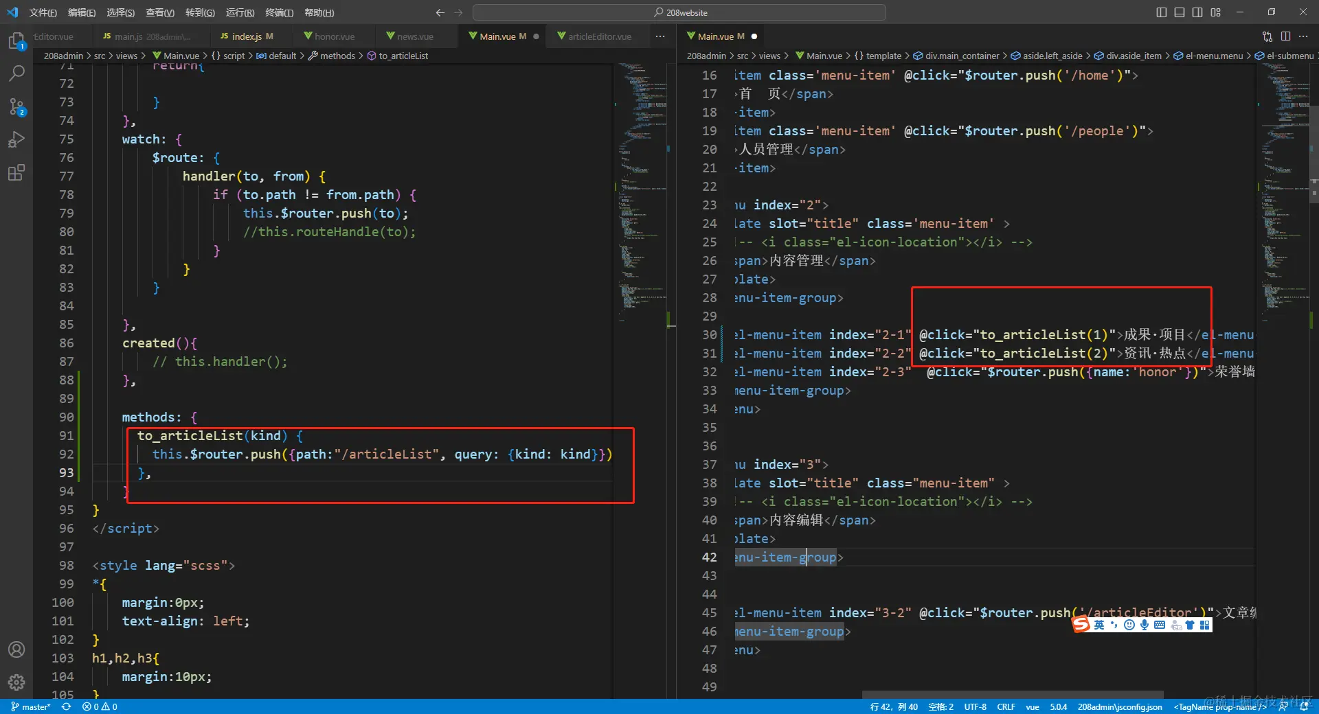Screen dimensions: 1319x714
Task: Close the left group Main.vue tab
Action: [536, 36]
